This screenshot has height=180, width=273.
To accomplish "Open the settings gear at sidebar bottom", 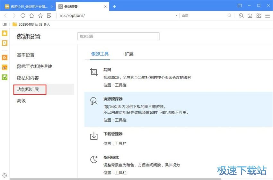I will pos(5,175).
